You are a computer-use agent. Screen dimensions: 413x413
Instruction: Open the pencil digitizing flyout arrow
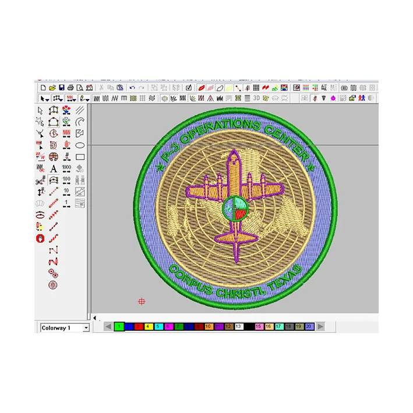tap(87, 100)
